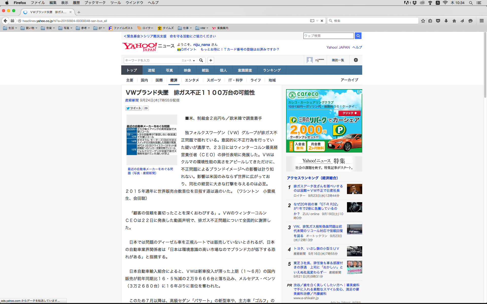Expand the 生活 bookmarks folder
This screenshot has width=487, height=304.
coord(10,28)
